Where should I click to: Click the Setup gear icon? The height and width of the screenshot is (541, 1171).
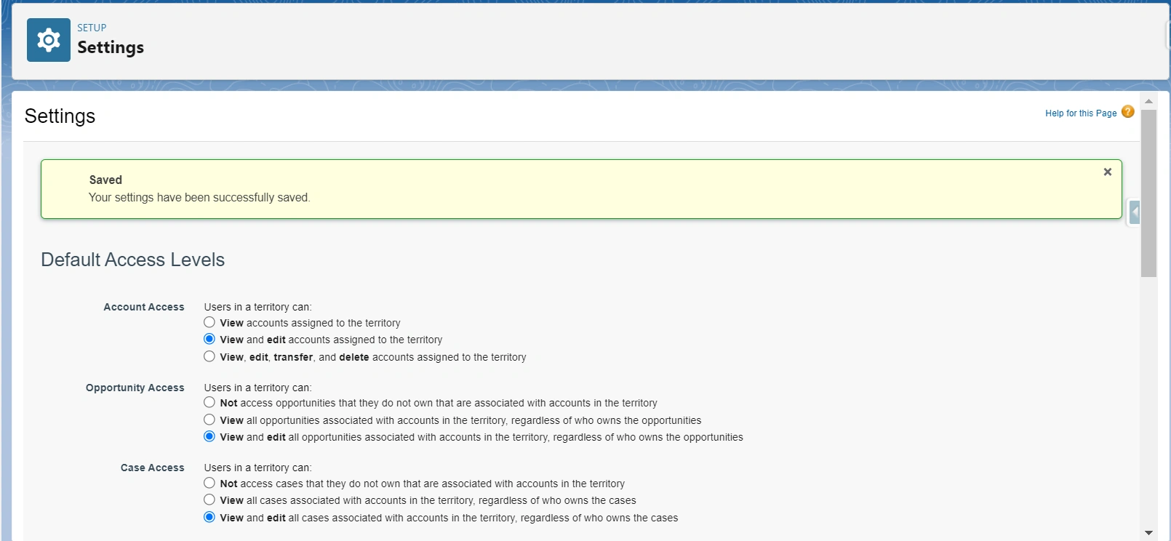pos(49,40)
